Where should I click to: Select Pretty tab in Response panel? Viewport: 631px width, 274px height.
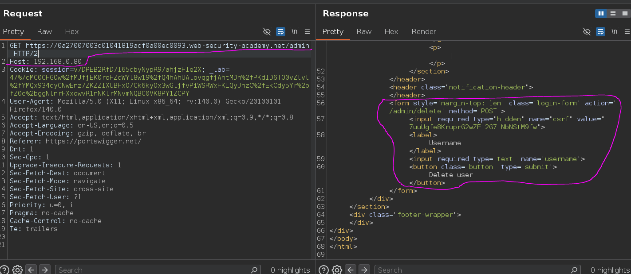click(333, 31)
